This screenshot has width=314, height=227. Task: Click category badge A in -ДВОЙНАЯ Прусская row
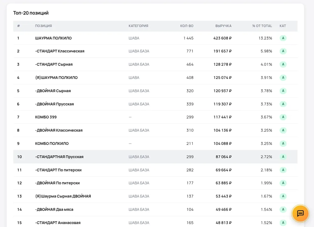coord(283,104)
